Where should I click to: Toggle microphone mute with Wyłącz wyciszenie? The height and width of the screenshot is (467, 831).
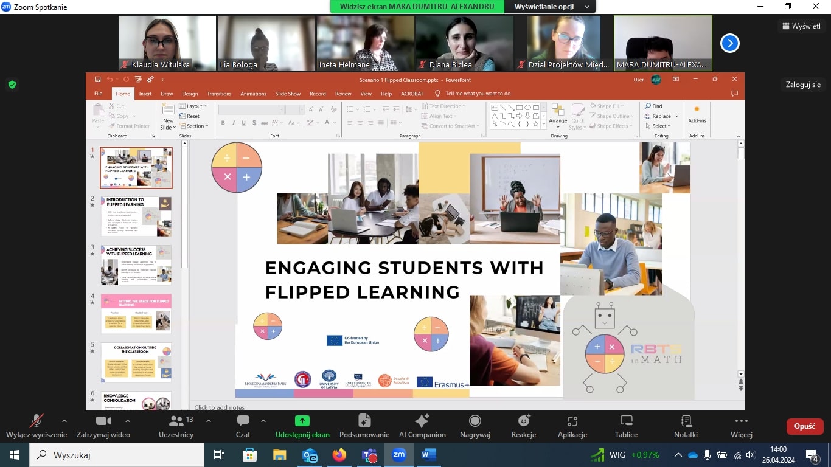pyautogui.click(x=37, y=421)
